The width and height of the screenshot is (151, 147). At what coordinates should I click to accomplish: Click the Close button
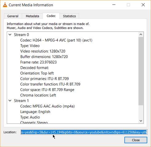click(x=136, y=140)
